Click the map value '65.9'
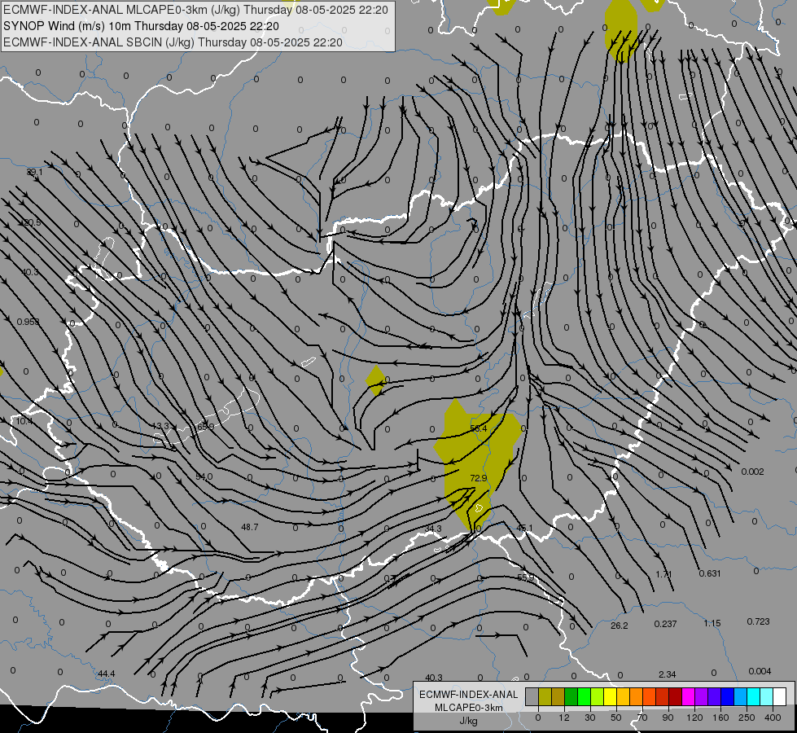Screen dimensions: 797x733 click(x=205, y=426)
